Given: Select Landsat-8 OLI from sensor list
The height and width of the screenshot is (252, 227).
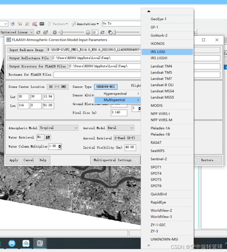Looking at the screenshot, I should pyautogui.click(x=162, y=85).
